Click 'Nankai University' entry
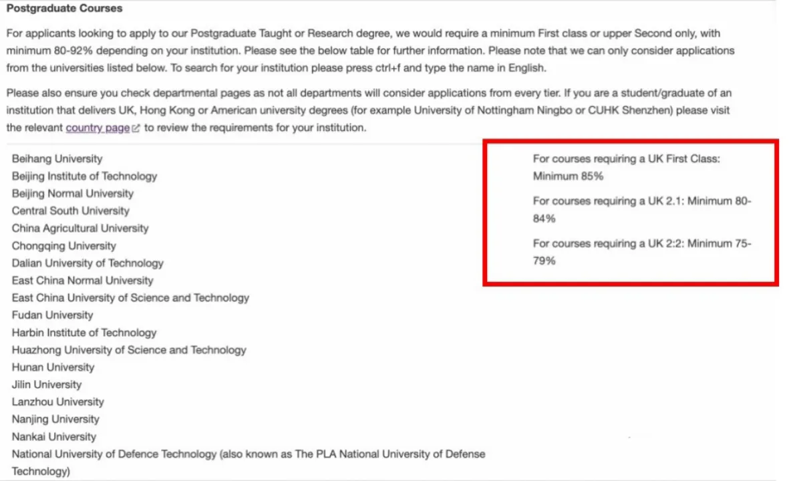Image resolution: width=793 pixels, height=481 pixels. click(x=54, y=437)
